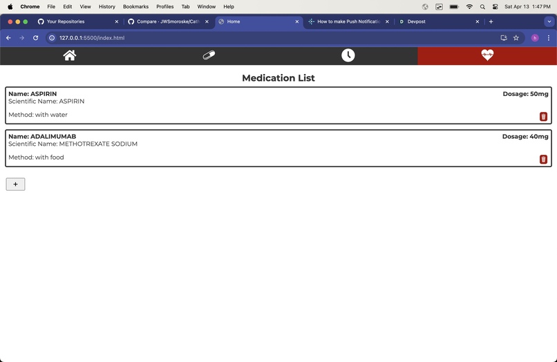Open the medications pill icon tab
This screenshot has width=557, height=362.
click(x=209, y=55)
